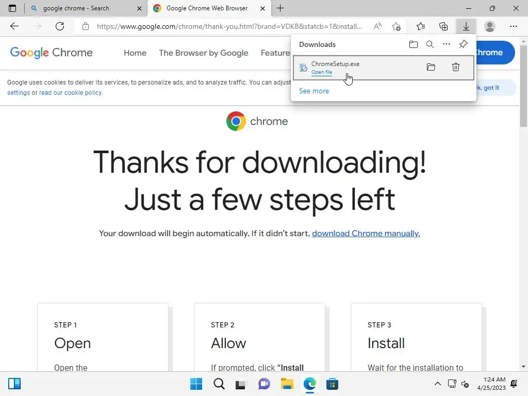Open Task View on taskbar
The height and width of the screenshot is (396, 528).
pos(241,384)
